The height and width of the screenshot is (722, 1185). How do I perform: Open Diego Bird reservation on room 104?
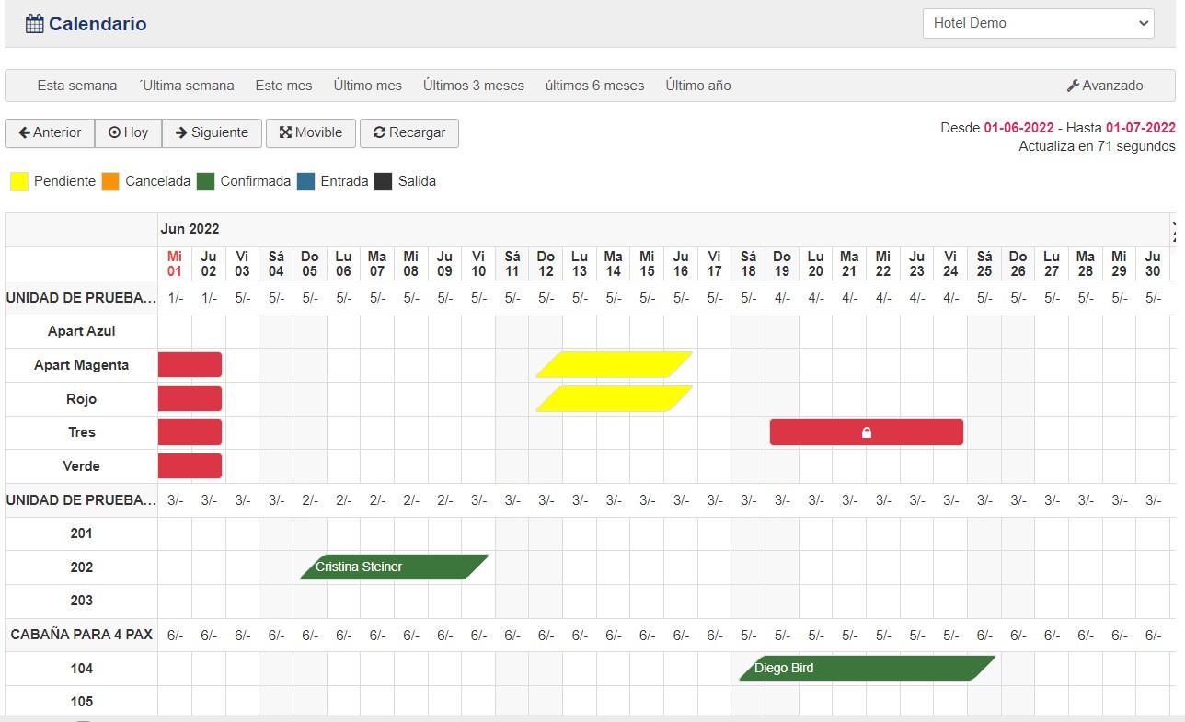(x=865, y=668)
